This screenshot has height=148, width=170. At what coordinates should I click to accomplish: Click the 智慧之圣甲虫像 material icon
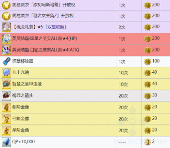(6, 84)
